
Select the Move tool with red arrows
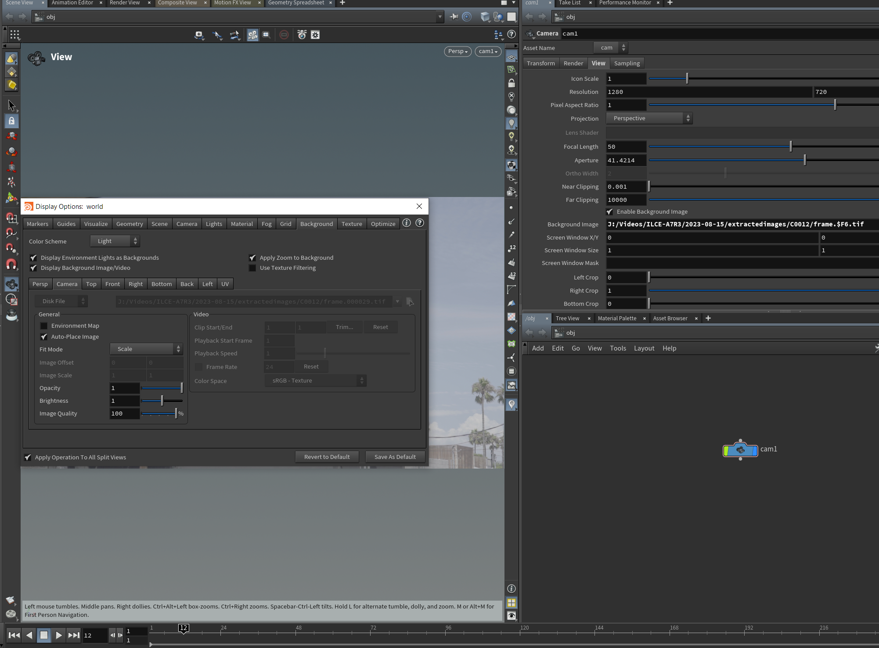click(x=11, y=136)
